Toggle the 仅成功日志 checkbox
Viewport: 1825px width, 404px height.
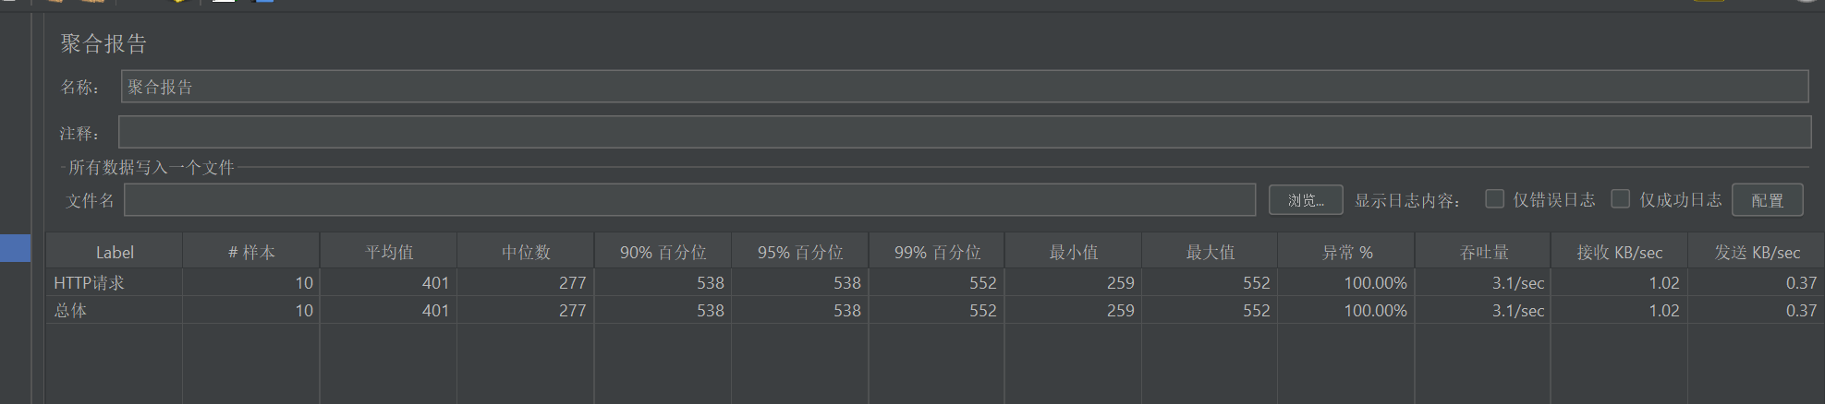tap(1620, 199)
